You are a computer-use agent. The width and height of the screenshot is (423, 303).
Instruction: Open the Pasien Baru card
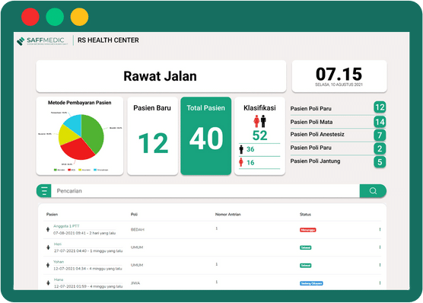tap(152, 136)
